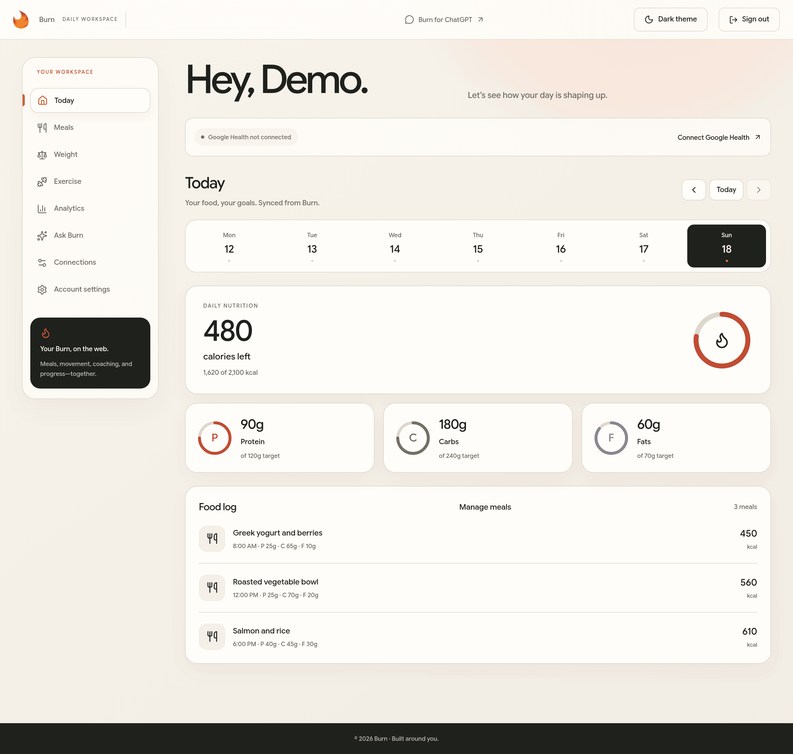The width and height of the screenshot is (793, 754).
Task: Click the arrow icon after Burn for ChatGPT
Action: point(480,20)
